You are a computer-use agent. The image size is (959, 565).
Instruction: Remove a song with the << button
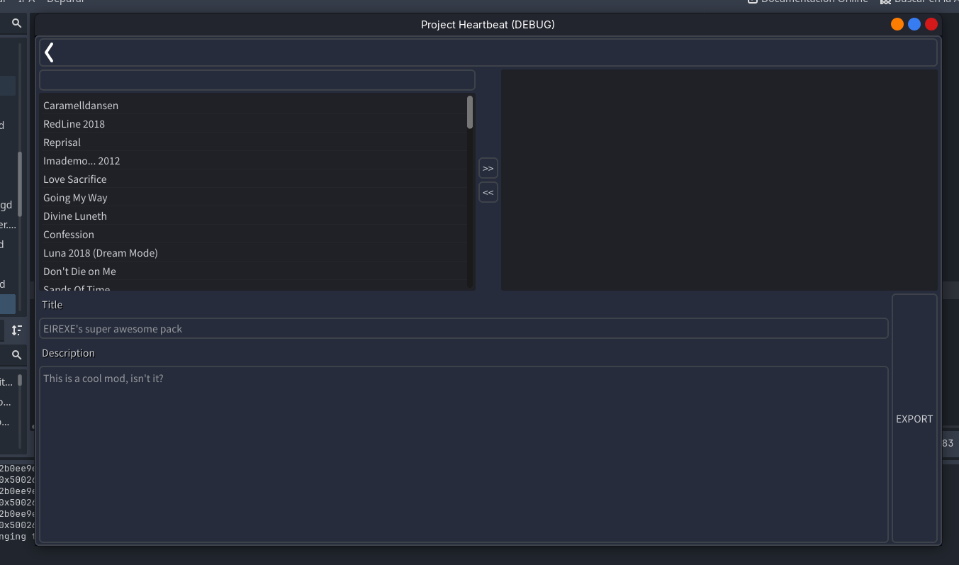(x=488, y=192)
